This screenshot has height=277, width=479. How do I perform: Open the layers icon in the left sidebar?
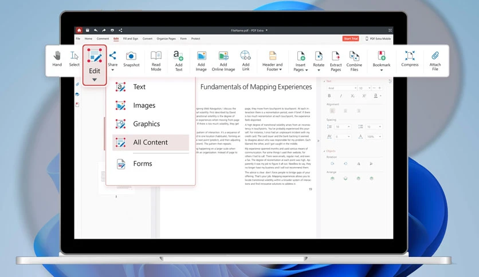click(x=77, y=94)
